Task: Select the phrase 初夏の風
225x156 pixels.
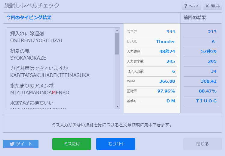Action: coord(20,51)
